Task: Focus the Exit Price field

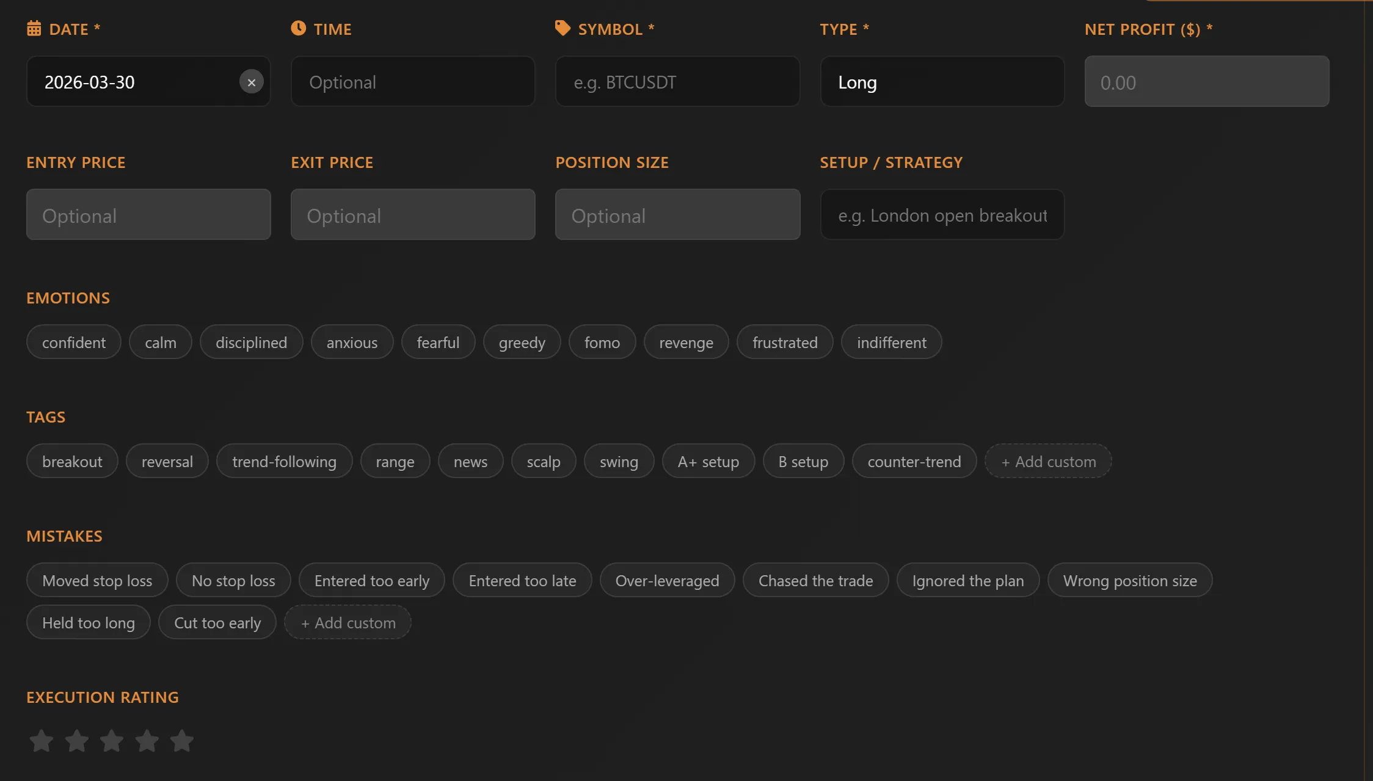Action: point(413,214)
